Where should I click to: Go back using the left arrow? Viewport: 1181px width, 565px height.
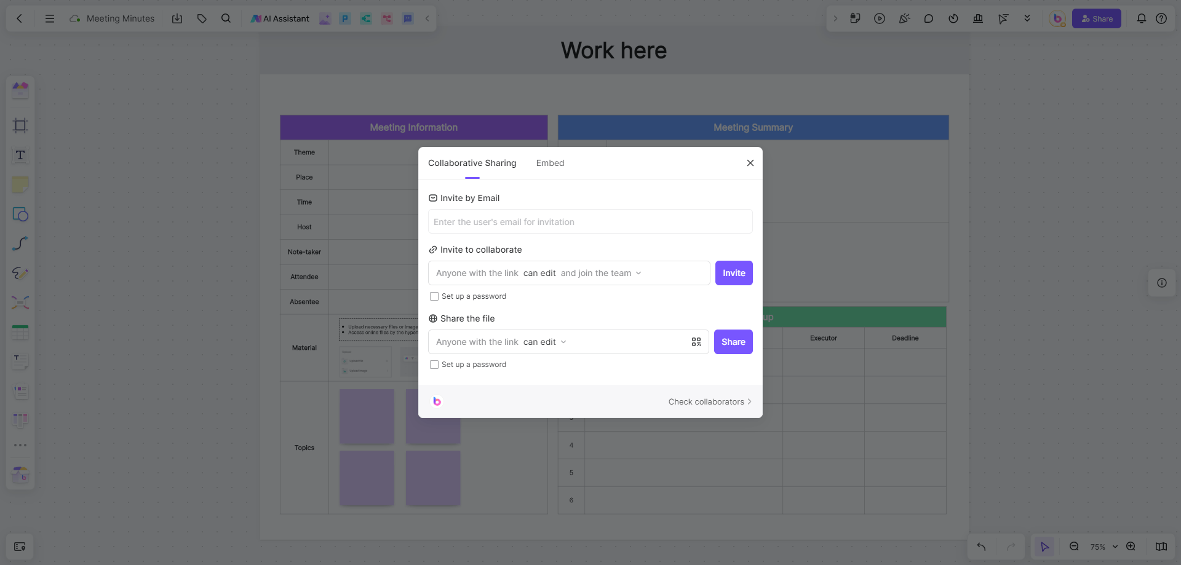click(x=20, y=18)
